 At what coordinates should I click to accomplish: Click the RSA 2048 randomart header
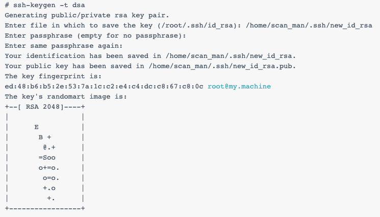[x=45, y=107]
